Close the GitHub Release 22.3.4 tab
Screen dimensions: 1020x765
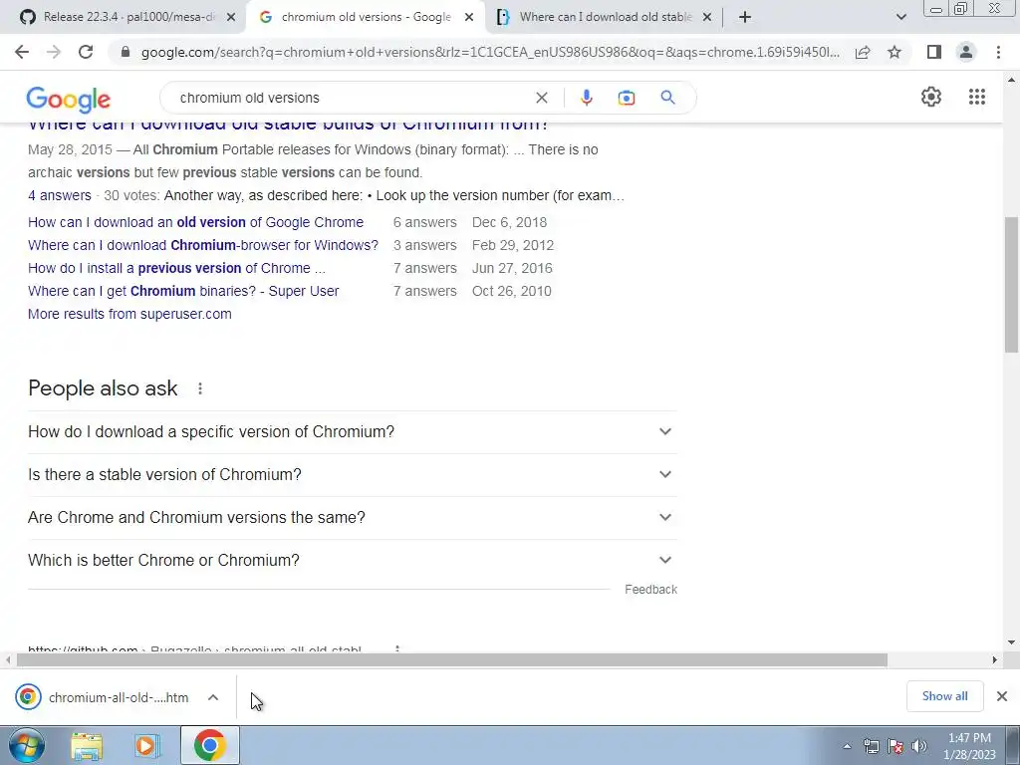231,18
